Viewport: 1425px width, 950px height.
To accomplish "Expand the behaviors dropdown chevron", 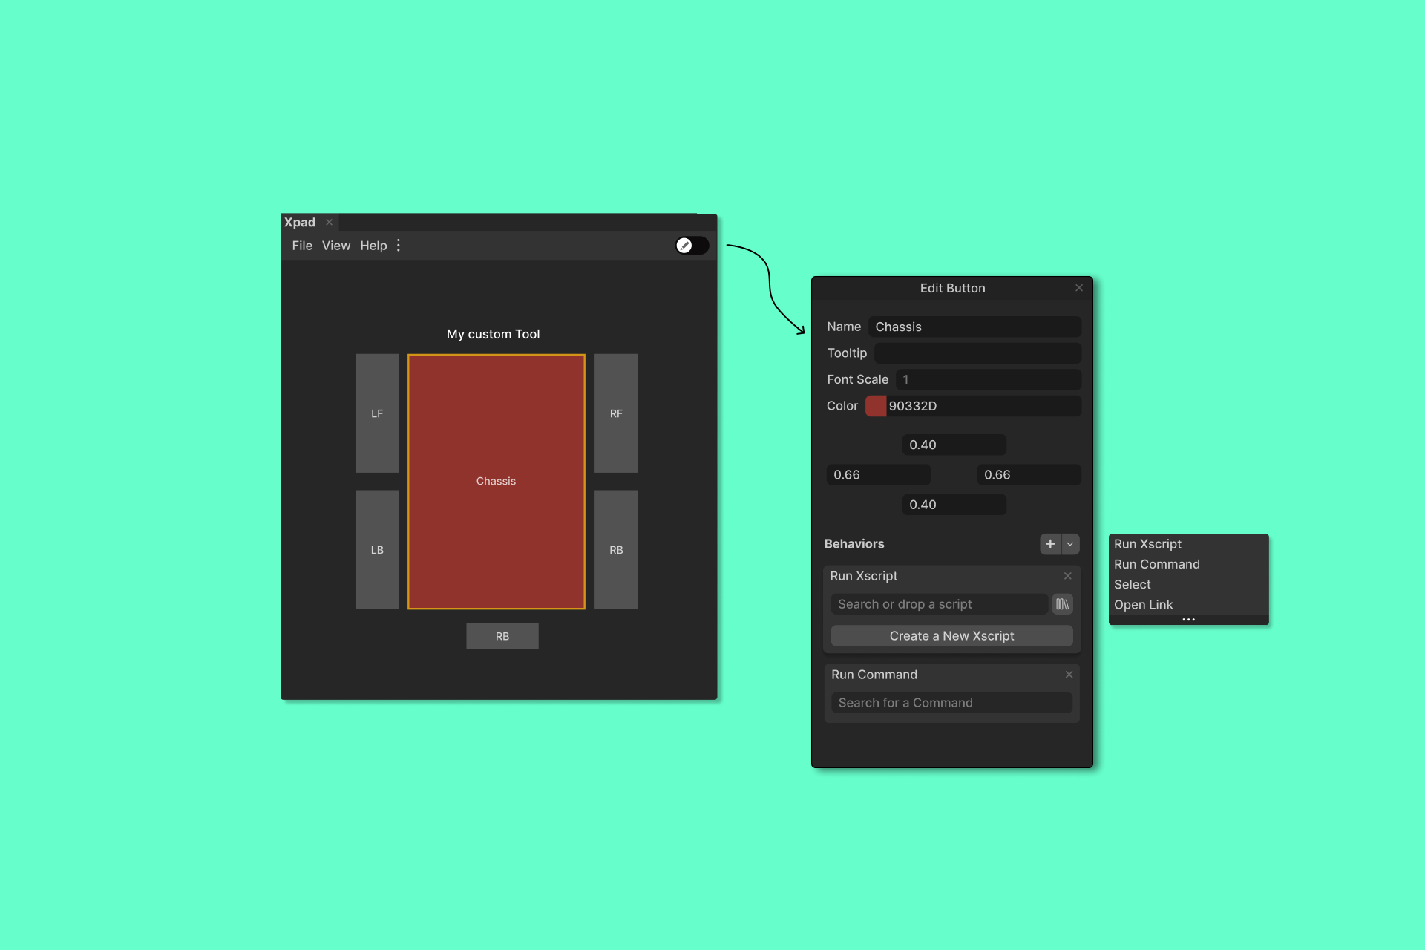I will coord(1070,544).
